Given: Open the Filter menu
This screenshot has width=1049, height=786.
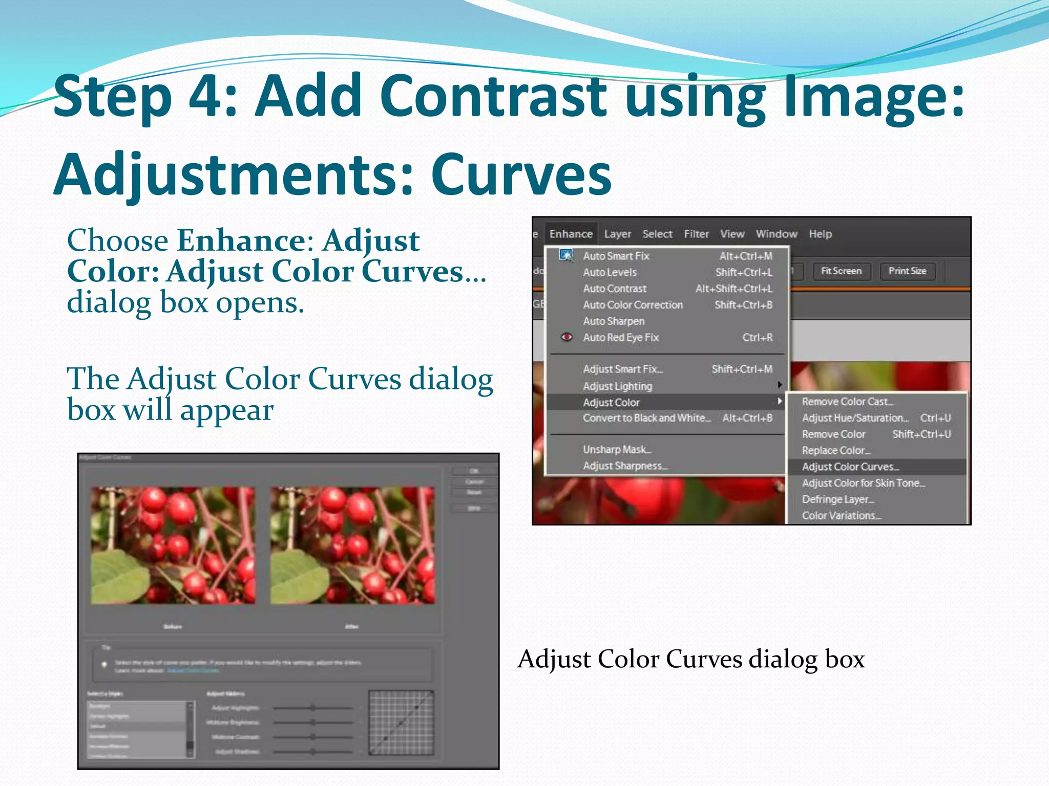Looking at the screenshot, I should click(696, 234).
